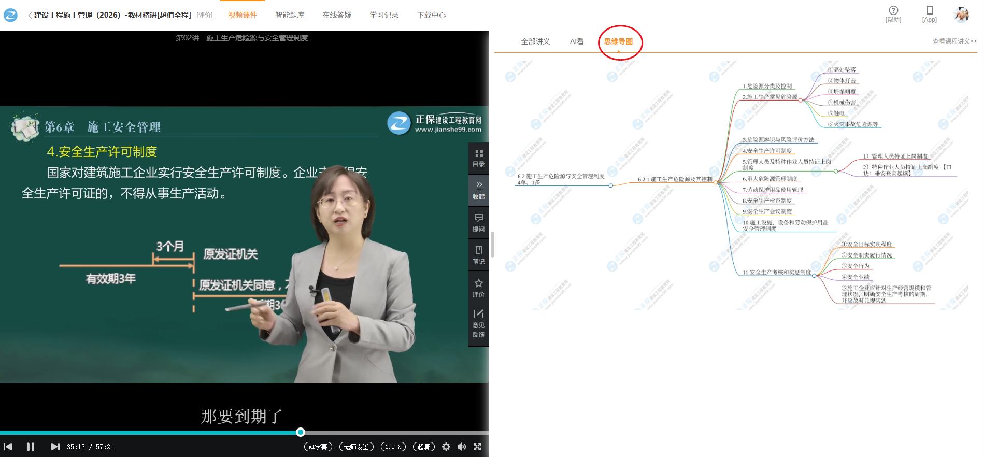Viewport: 983px width, 457px height.
Task: Enter fullscreen video mode
Action: click(x=477, y=447)
